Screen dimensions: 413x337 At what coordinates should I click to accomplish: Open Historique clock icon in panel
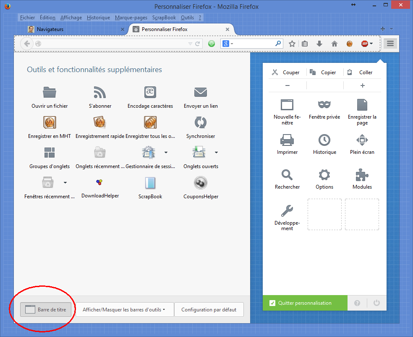click(x=324, y=140)
